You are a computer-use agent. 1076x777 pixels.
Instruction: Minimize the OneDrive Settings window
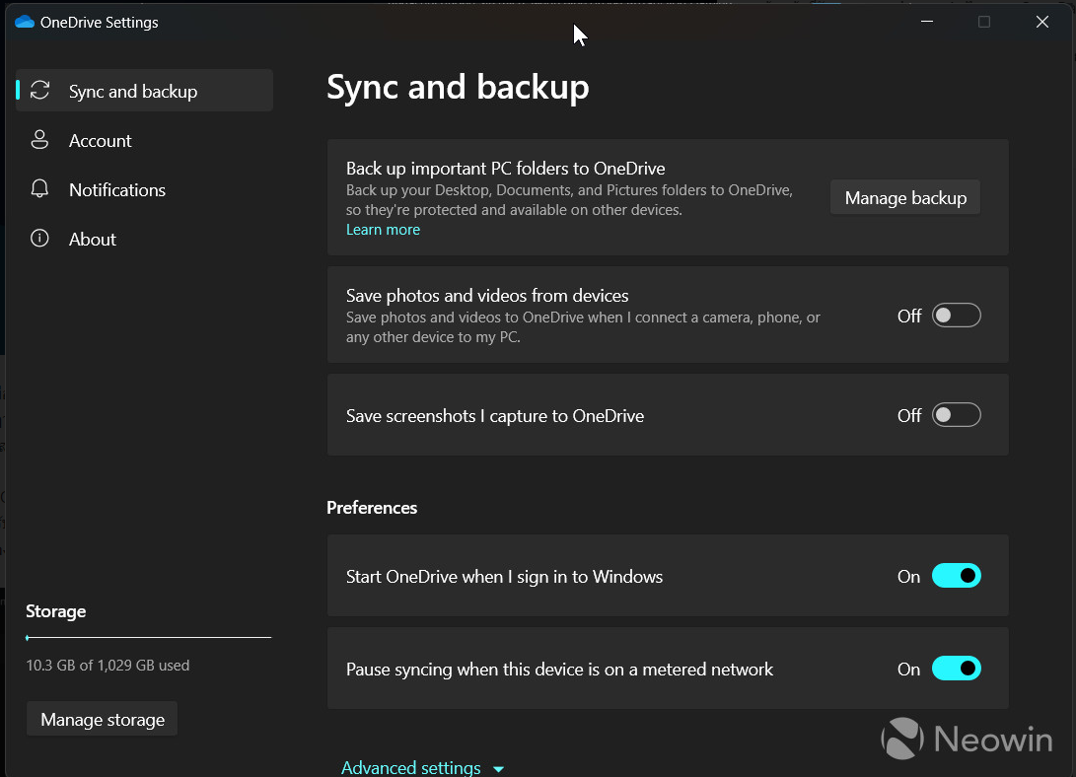927,22
